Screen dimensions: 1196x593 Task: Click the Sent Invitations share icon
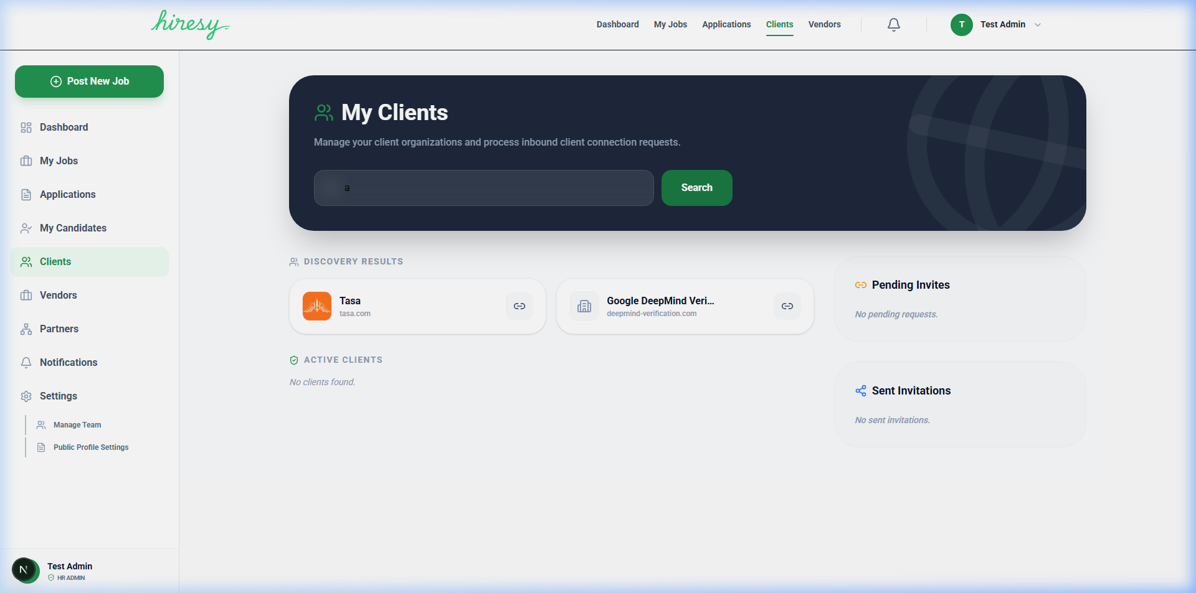pyautogui.click(x=861, y=391)
